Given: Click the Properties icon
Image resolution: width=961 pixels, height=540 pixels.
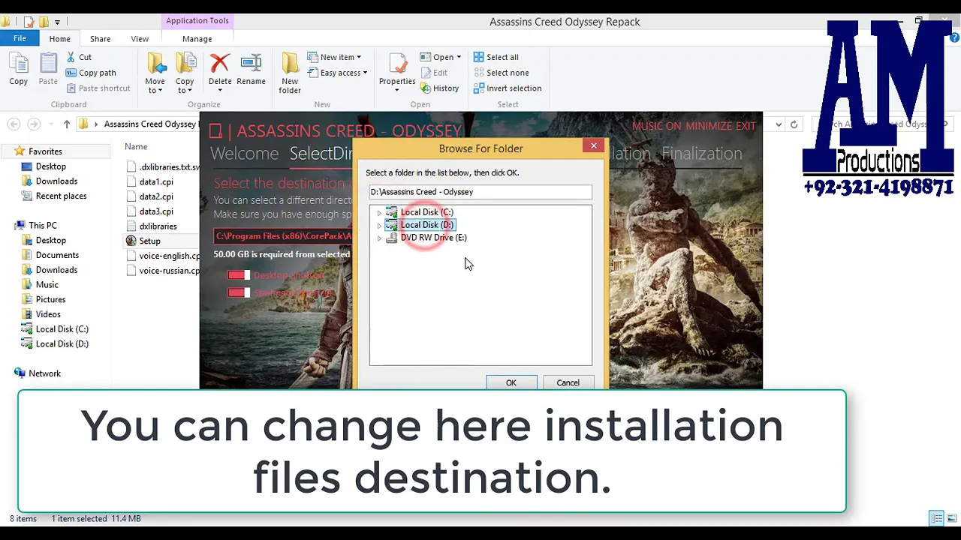Looking at the screenshot, I should point(397,63).
